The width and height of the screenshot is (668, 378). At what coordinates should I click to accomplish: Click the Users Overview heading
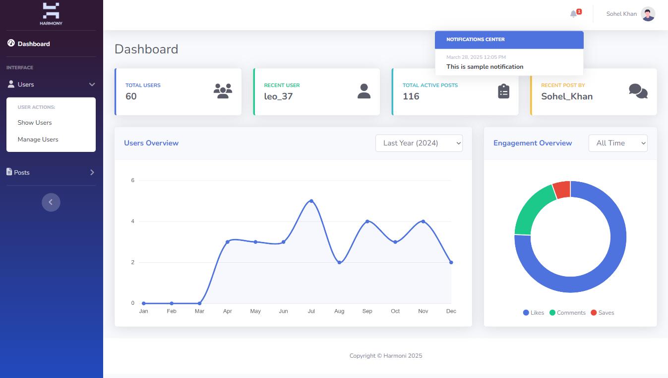tap(151, 143)
